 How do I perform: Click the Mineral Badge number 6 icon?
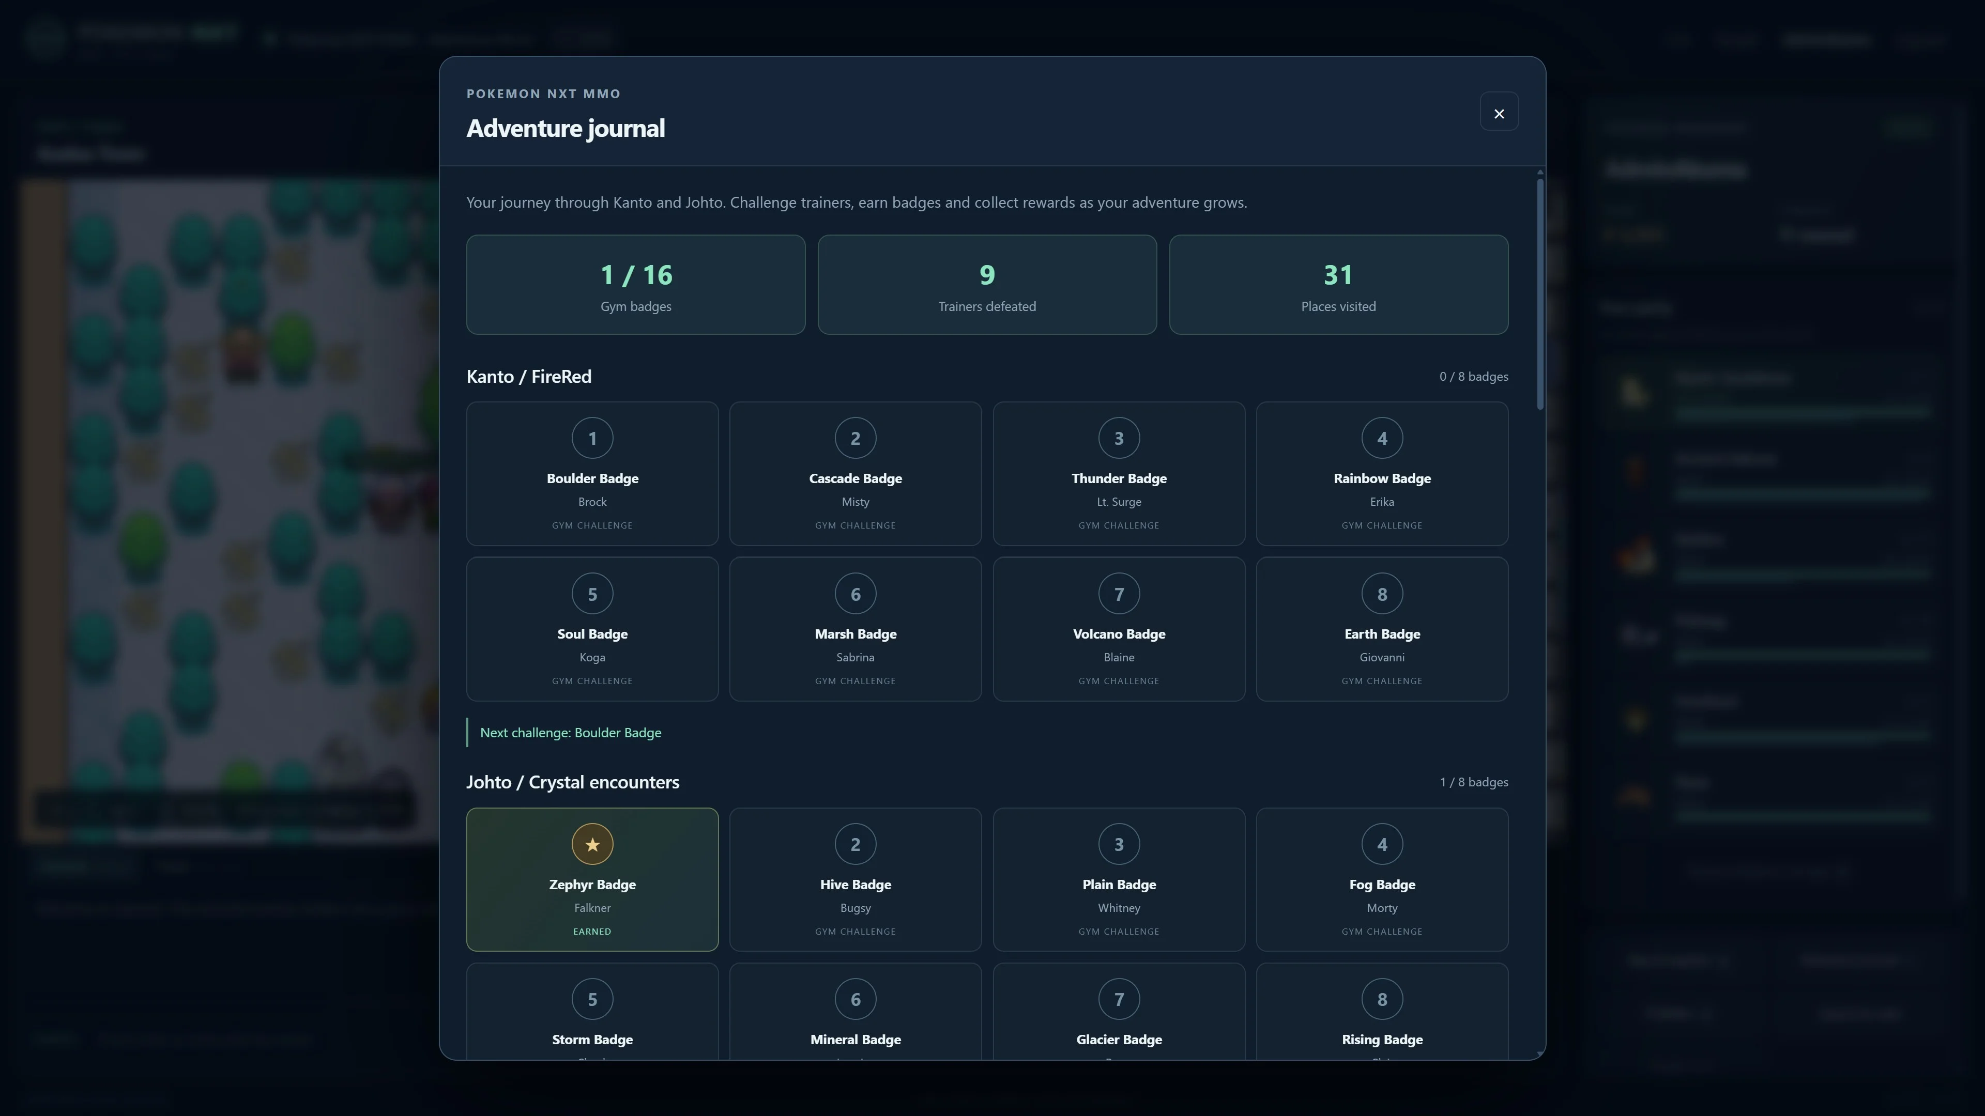coord(856,999)
